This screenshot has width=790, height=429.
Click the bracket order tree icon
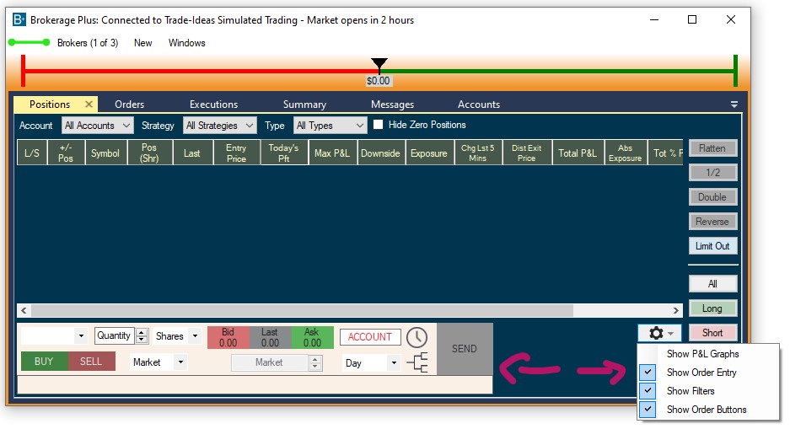pyautogui.click(x=416, y=363)
